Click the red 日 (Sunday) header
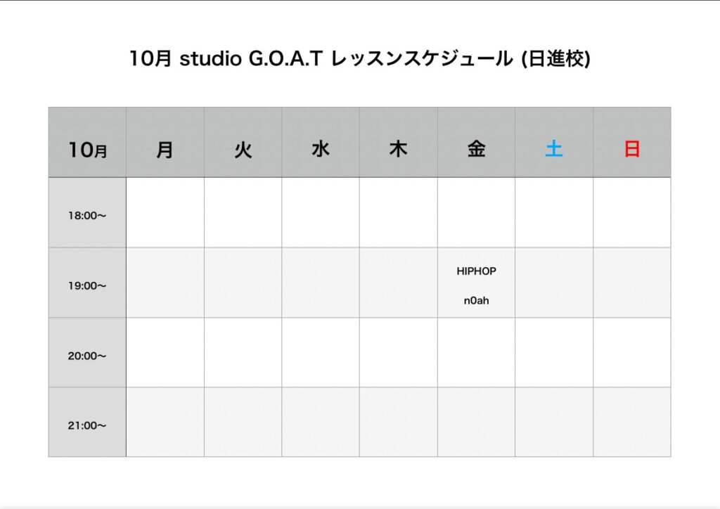This screenshot has width=720, height=509. 632,150
